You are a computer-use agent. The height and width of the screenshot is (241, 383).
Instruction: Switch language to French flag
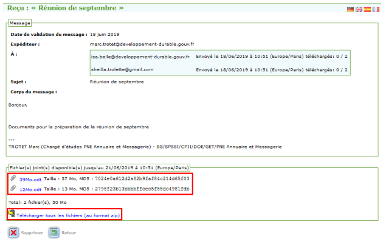(x=376, y=10)
